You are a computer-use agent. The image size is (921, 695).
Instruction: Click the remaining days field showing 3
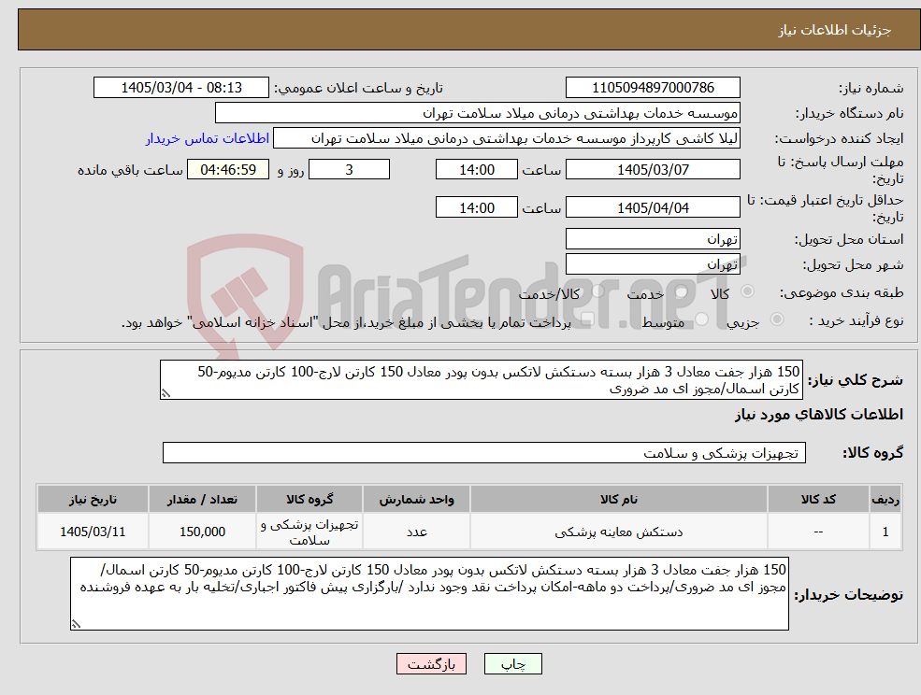349,170
